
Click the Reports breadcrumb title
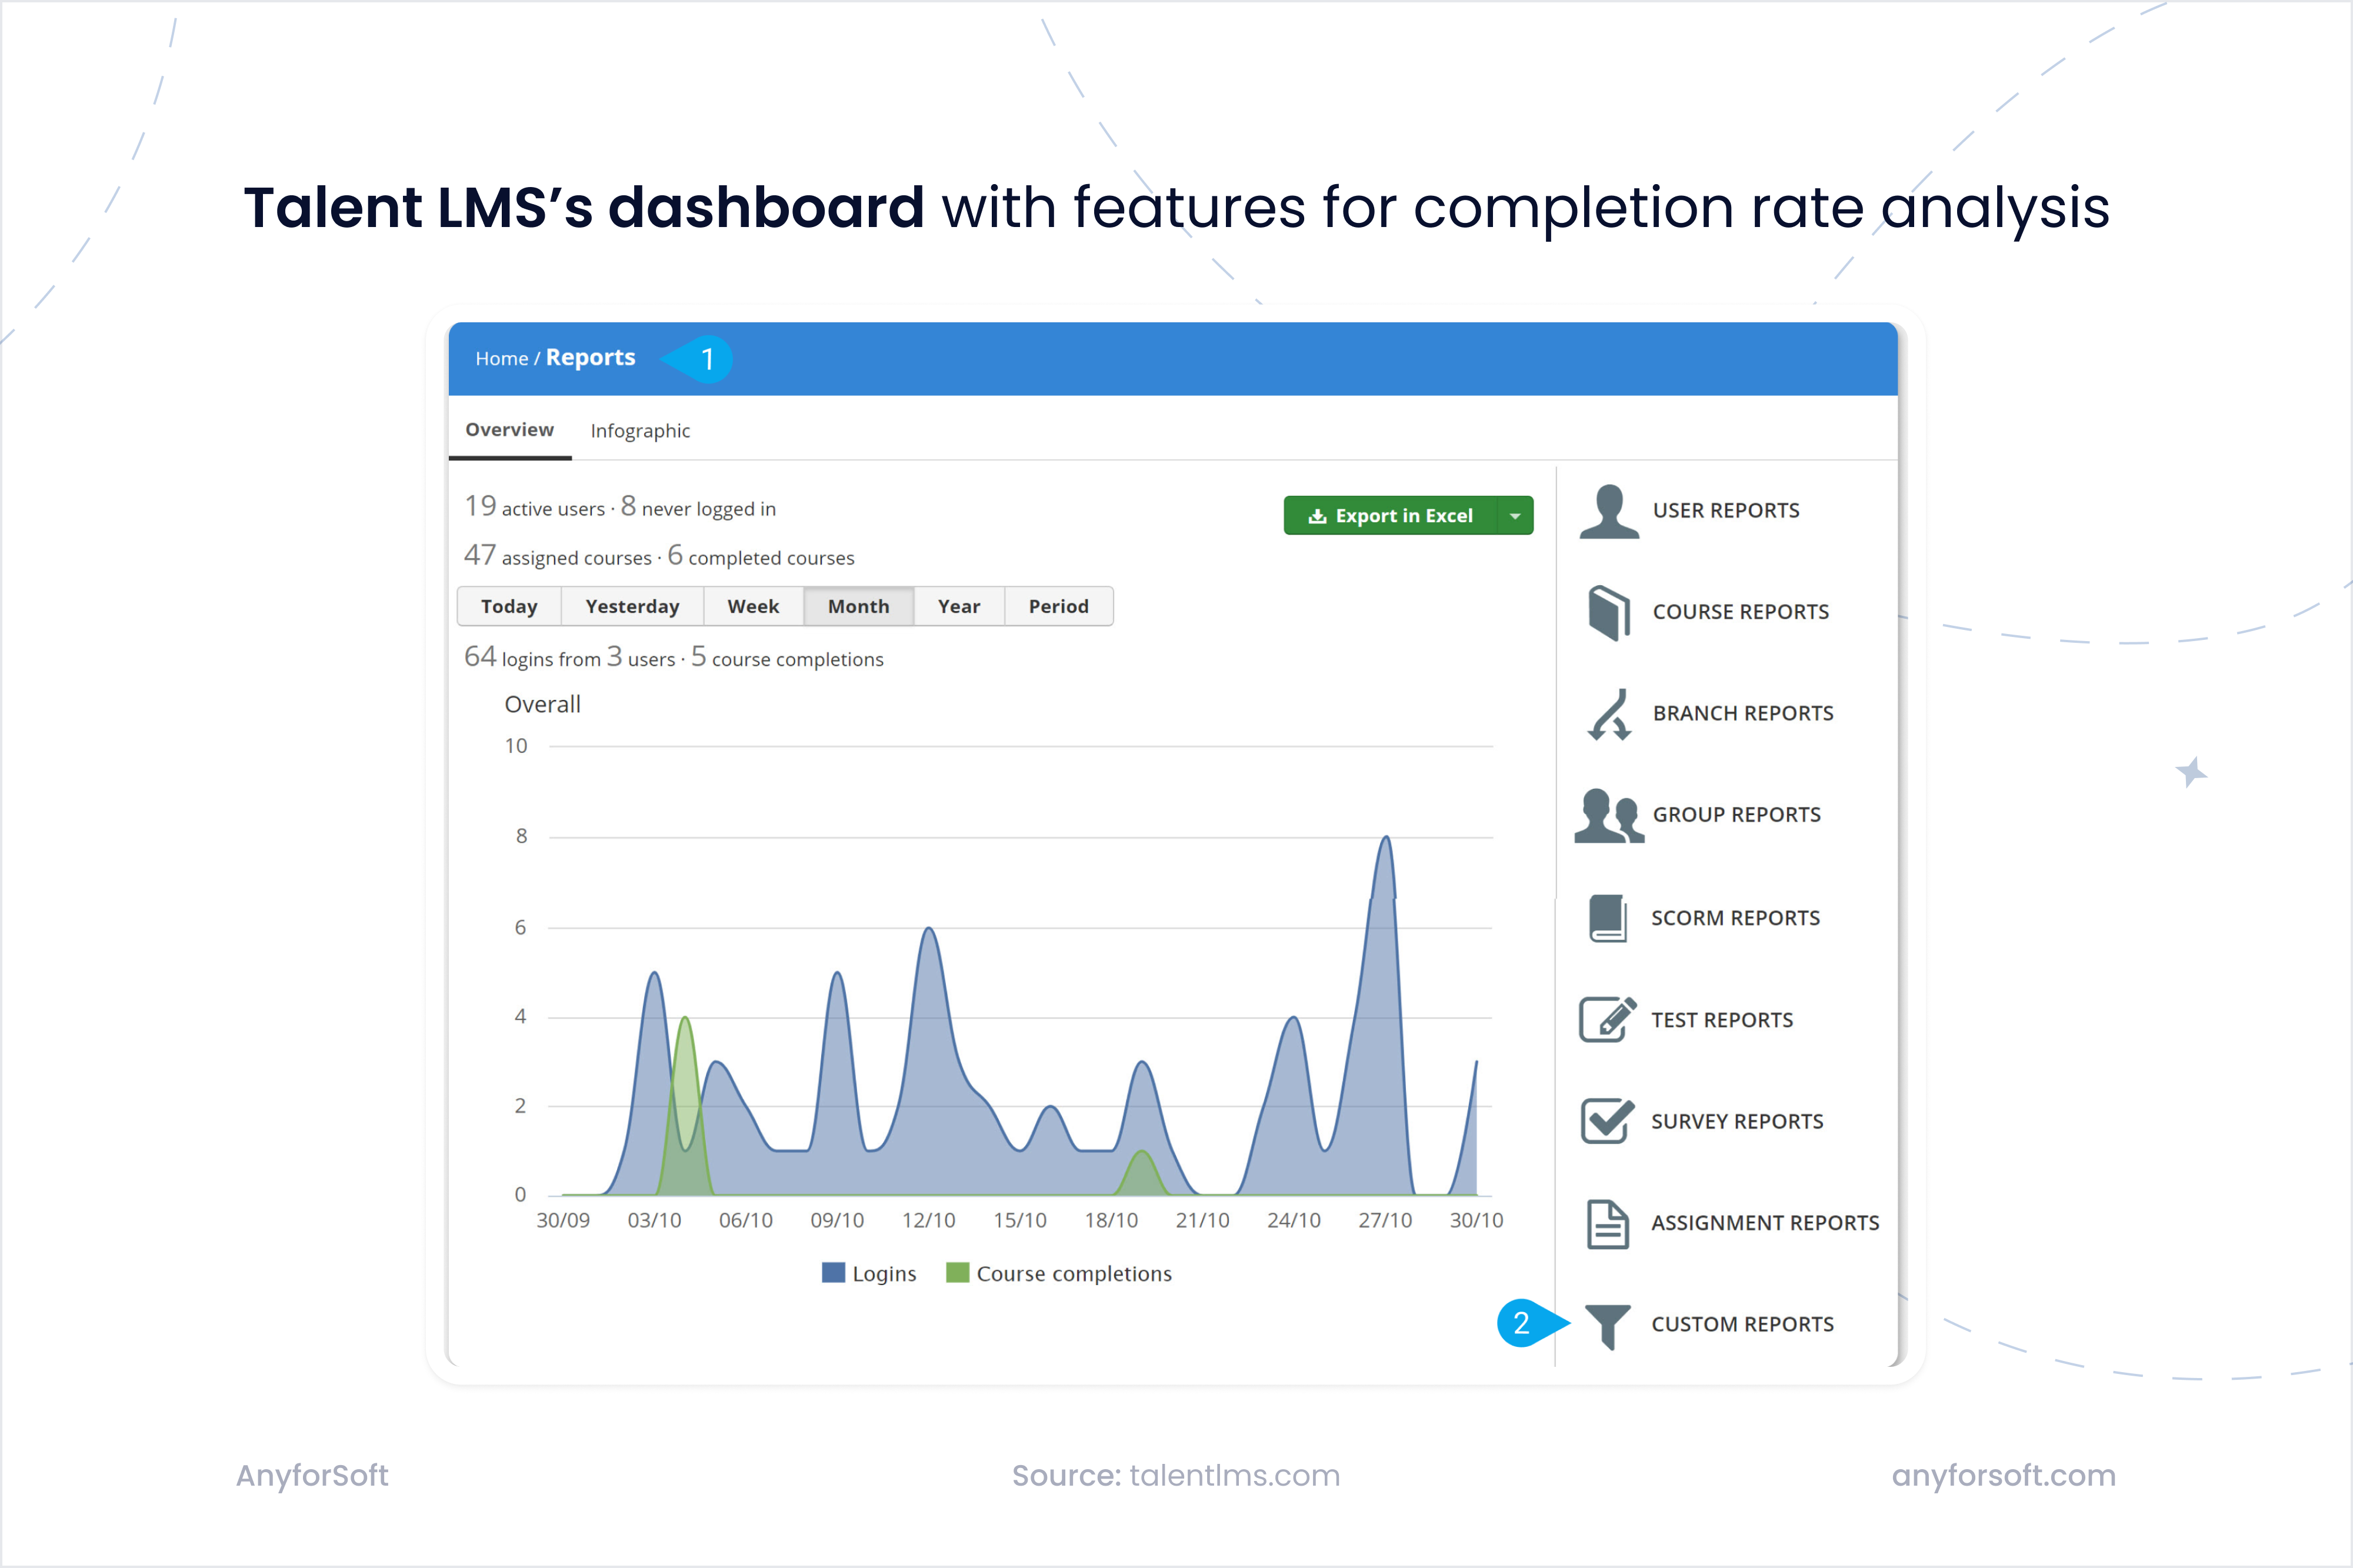590,358
